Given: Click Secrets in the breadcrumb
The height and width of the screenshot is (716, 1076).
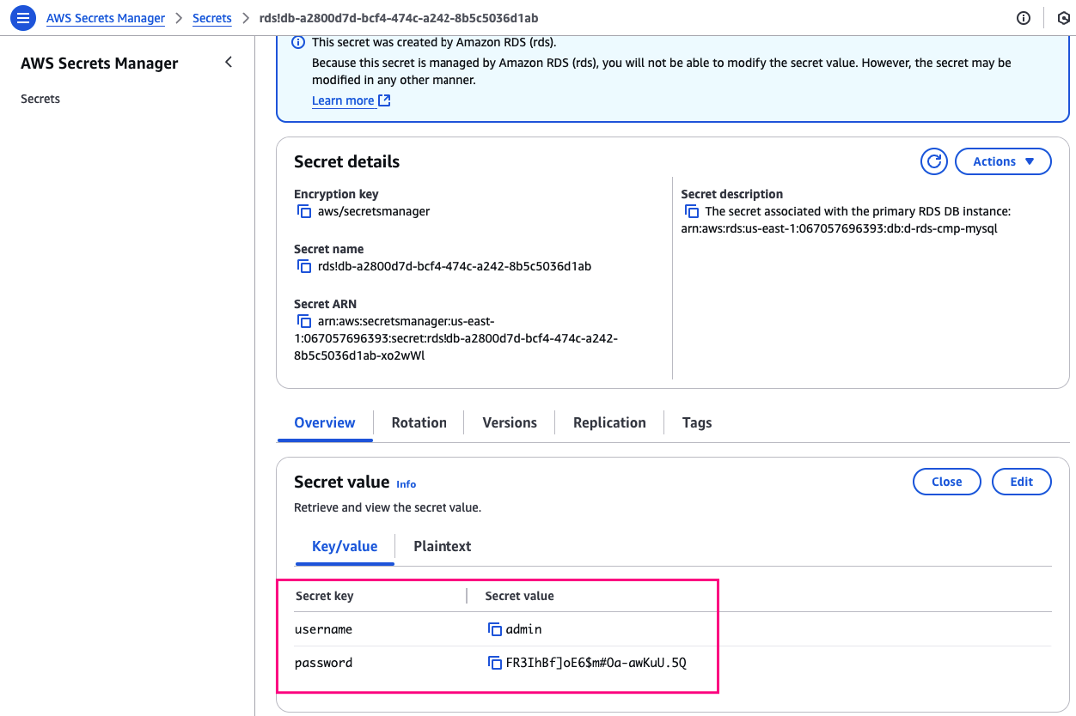Looking at the screenshot, I should point(212,18).
